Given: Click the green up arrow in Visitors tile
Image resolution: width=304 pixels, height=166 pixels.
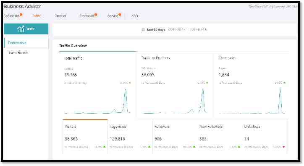Looking at the screenshot, I should tap(104, 147).
